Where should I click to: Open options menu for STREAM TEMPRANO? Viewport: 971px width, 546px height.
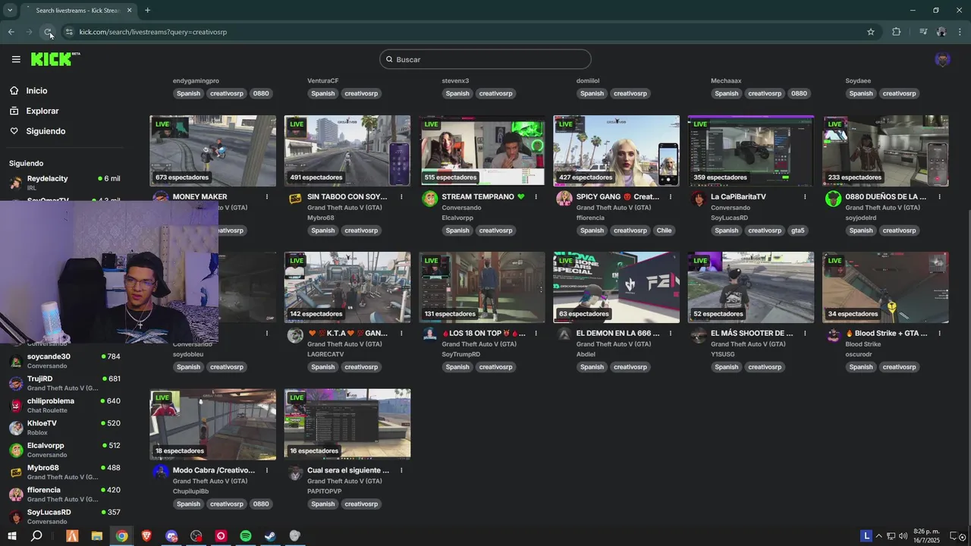[536, 197]
